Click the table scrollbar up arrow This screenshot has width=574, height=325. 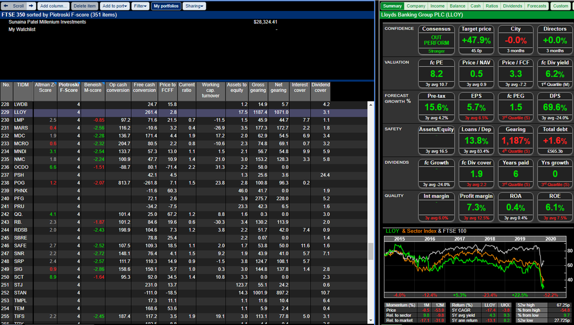pyautogui.click(x=371, y=105)
